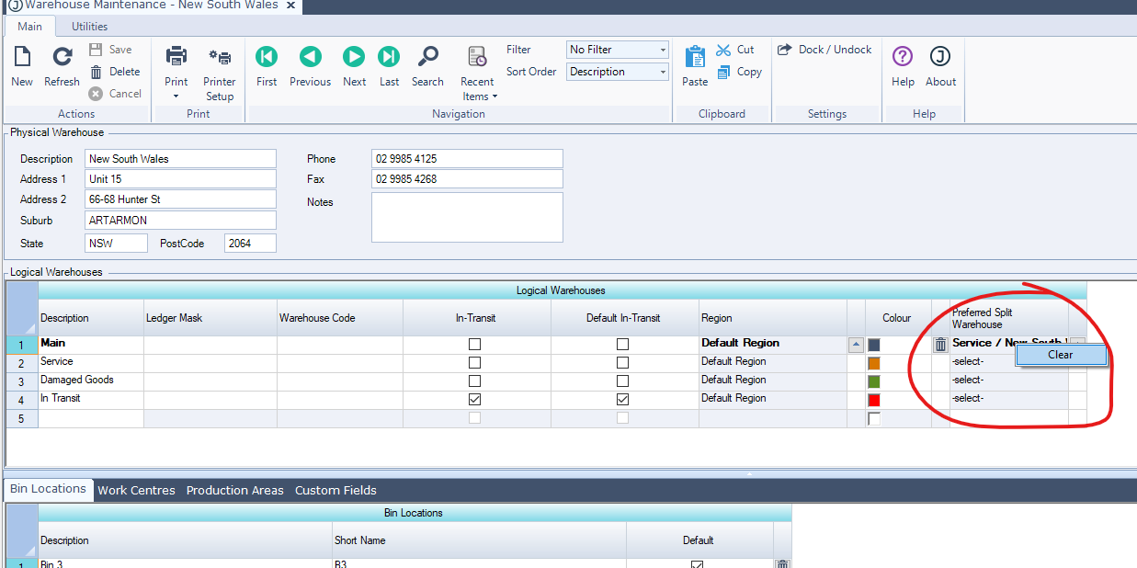Switch to the Utilities ribbon tab
Screen dimensions: 1137x568
point(89,27)
